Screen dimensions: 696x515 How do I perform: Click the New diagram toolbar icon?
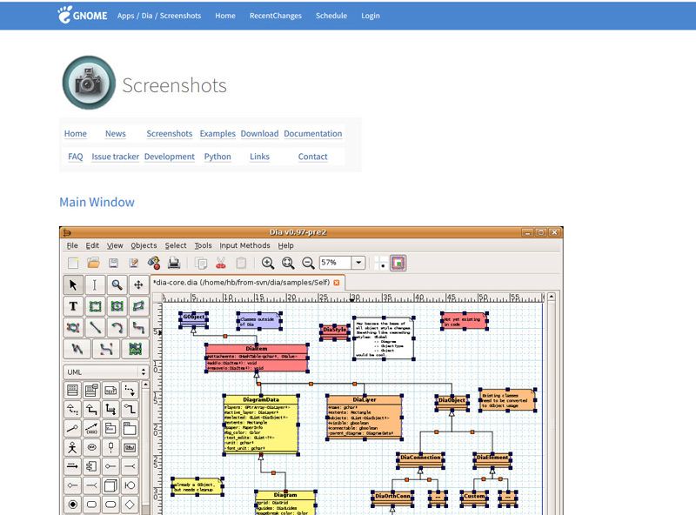73,264
